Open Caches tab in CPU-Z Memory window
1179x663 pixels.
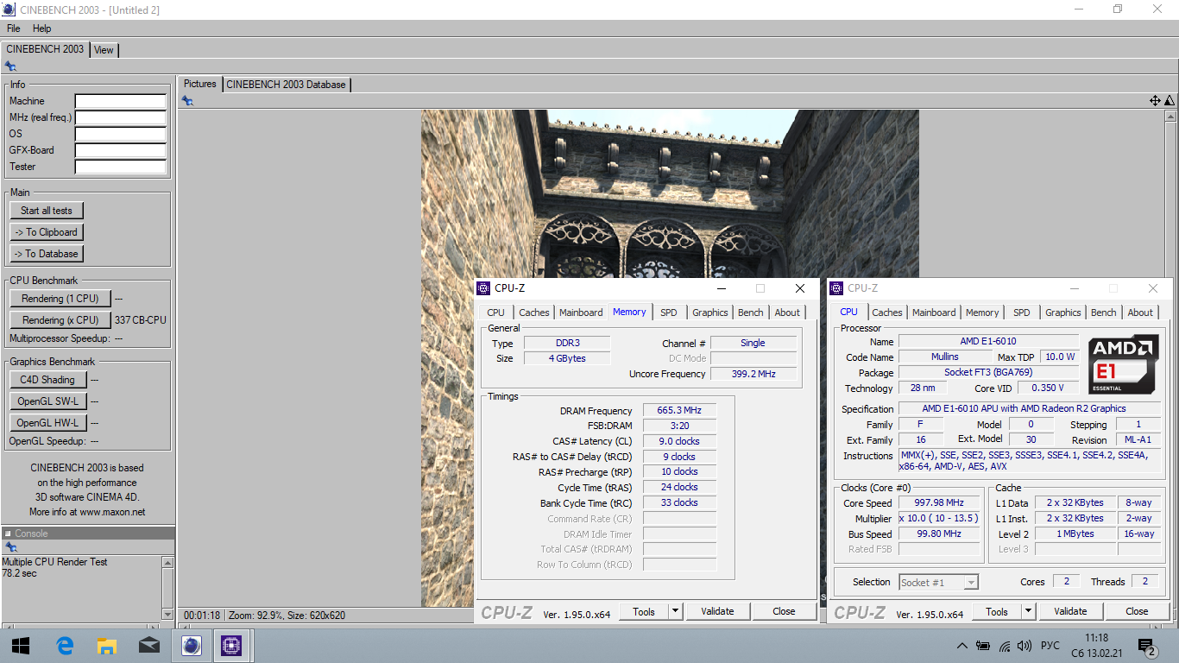pyautogui.click(x=534, y=313)
